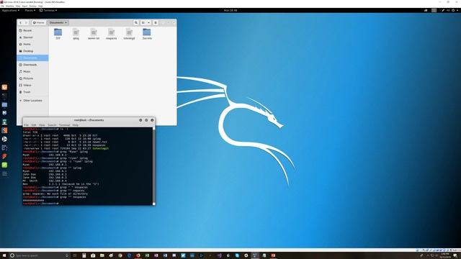461x259 pixels.
Task: Click the 'No such file or directory' terminal line
Action: point(55,194)
